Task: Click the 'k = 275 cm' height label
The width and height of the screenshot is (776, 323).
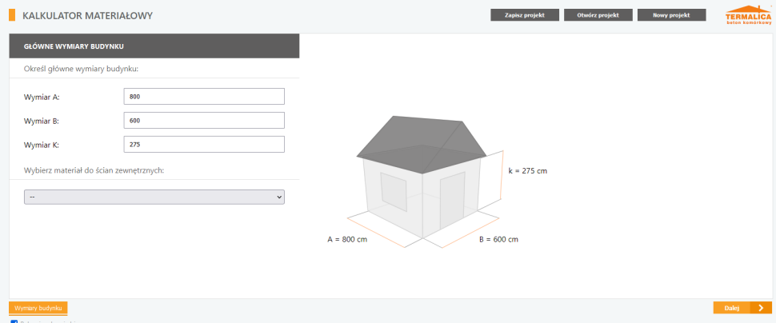Action: [x=527, y=171]
